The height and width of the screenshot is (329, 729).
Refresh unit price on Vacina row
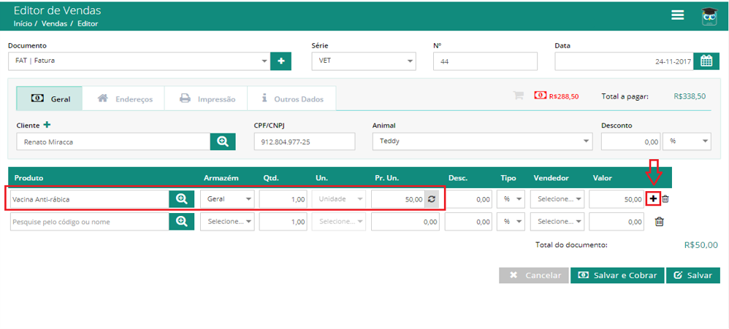pos(432,199)
